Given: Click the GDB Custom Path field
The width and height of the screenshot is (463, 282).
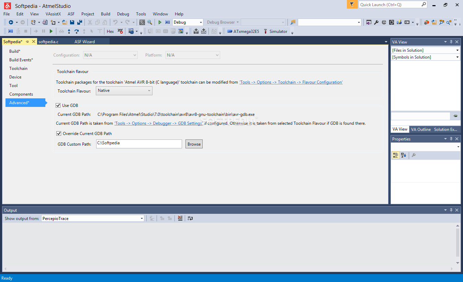Looking at the screenshot, I should click(139, 144).
